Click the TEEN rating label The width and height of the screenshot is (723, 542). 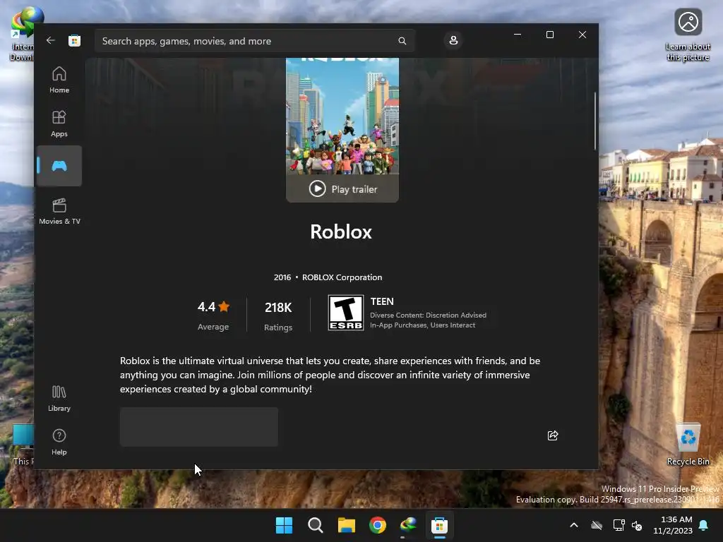pyautogui.click(x=382, y=301)
